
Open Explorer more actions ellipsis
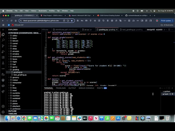[39, 30]
